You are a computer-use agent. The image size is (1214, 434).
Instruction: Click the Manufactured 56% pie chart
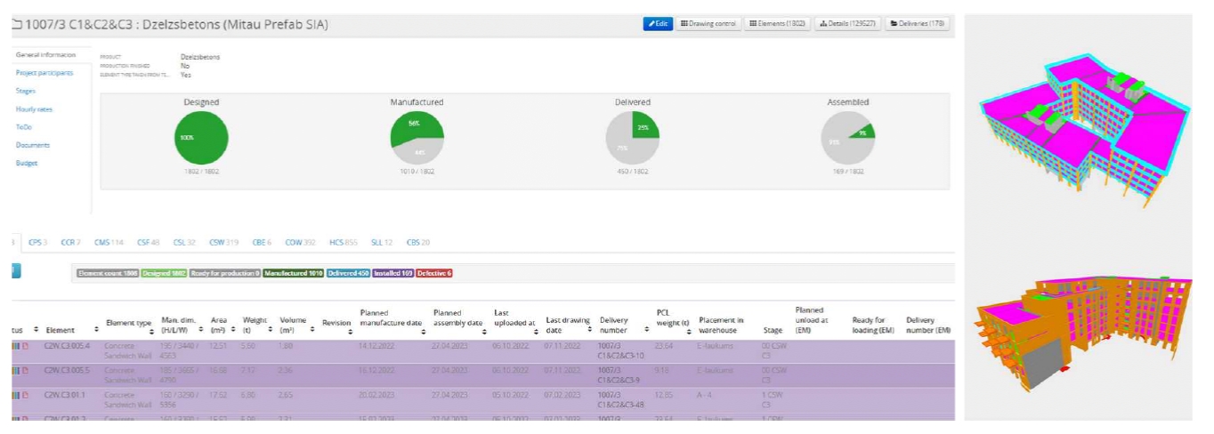pyautogui.click(x=417, y=137)
